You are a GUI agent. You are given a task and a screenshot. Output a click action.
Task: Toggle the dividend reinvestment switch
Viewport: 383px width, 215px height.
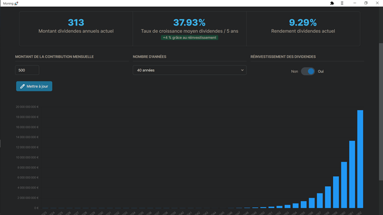pyautogui.click(x=308, y=71)
